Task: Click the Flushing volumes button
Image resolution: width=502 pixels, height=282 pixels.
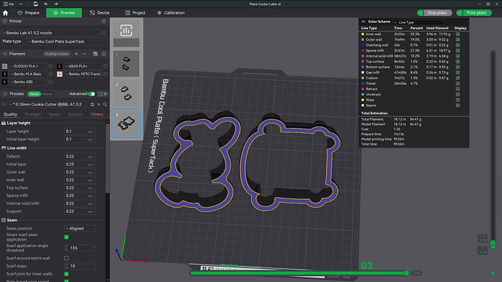Action: (x=57, y=54)
